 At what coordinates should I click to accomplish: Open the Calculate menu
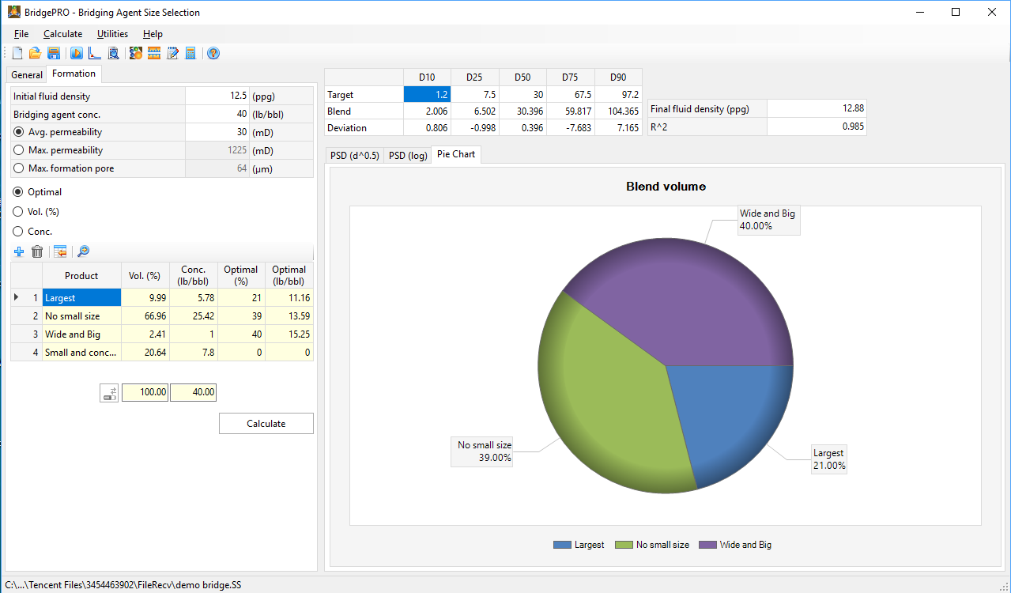tap(62, 34)
